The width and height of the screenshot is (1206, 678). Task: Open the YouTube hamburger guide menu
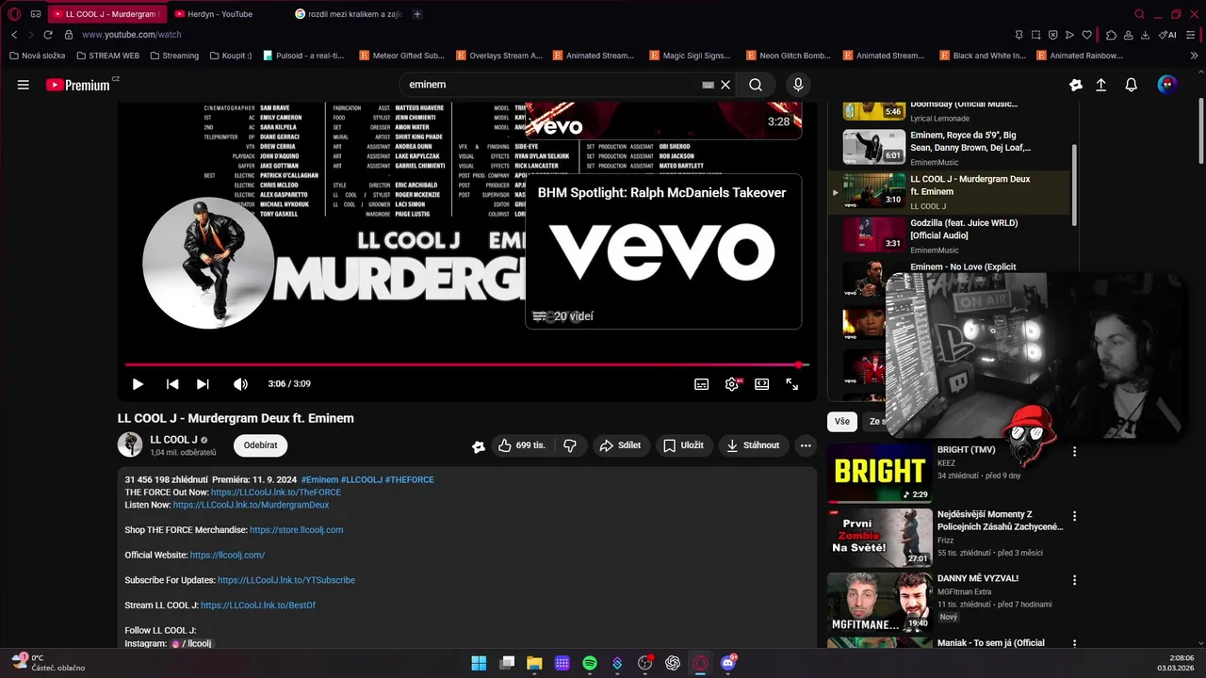click(23, 85)
